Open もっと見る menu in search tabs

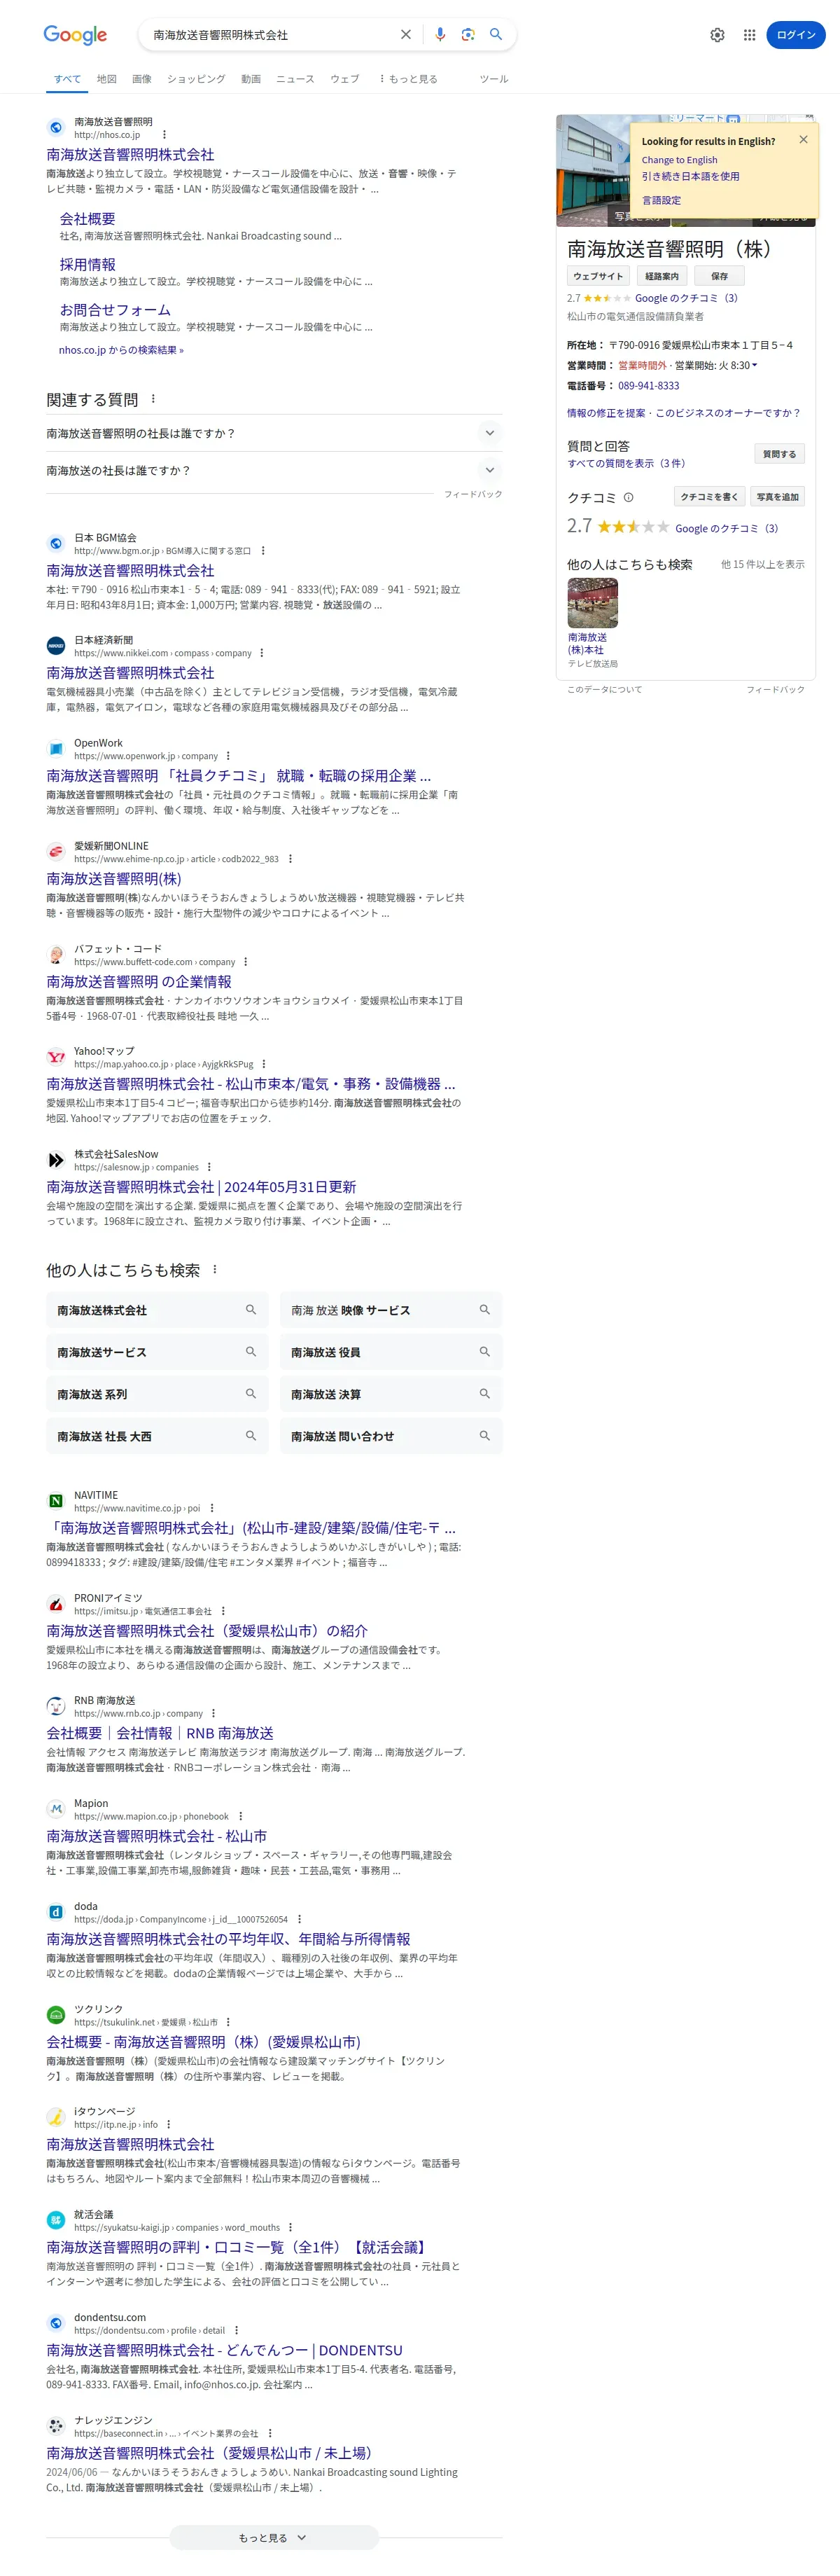click(x=408, y=79)
